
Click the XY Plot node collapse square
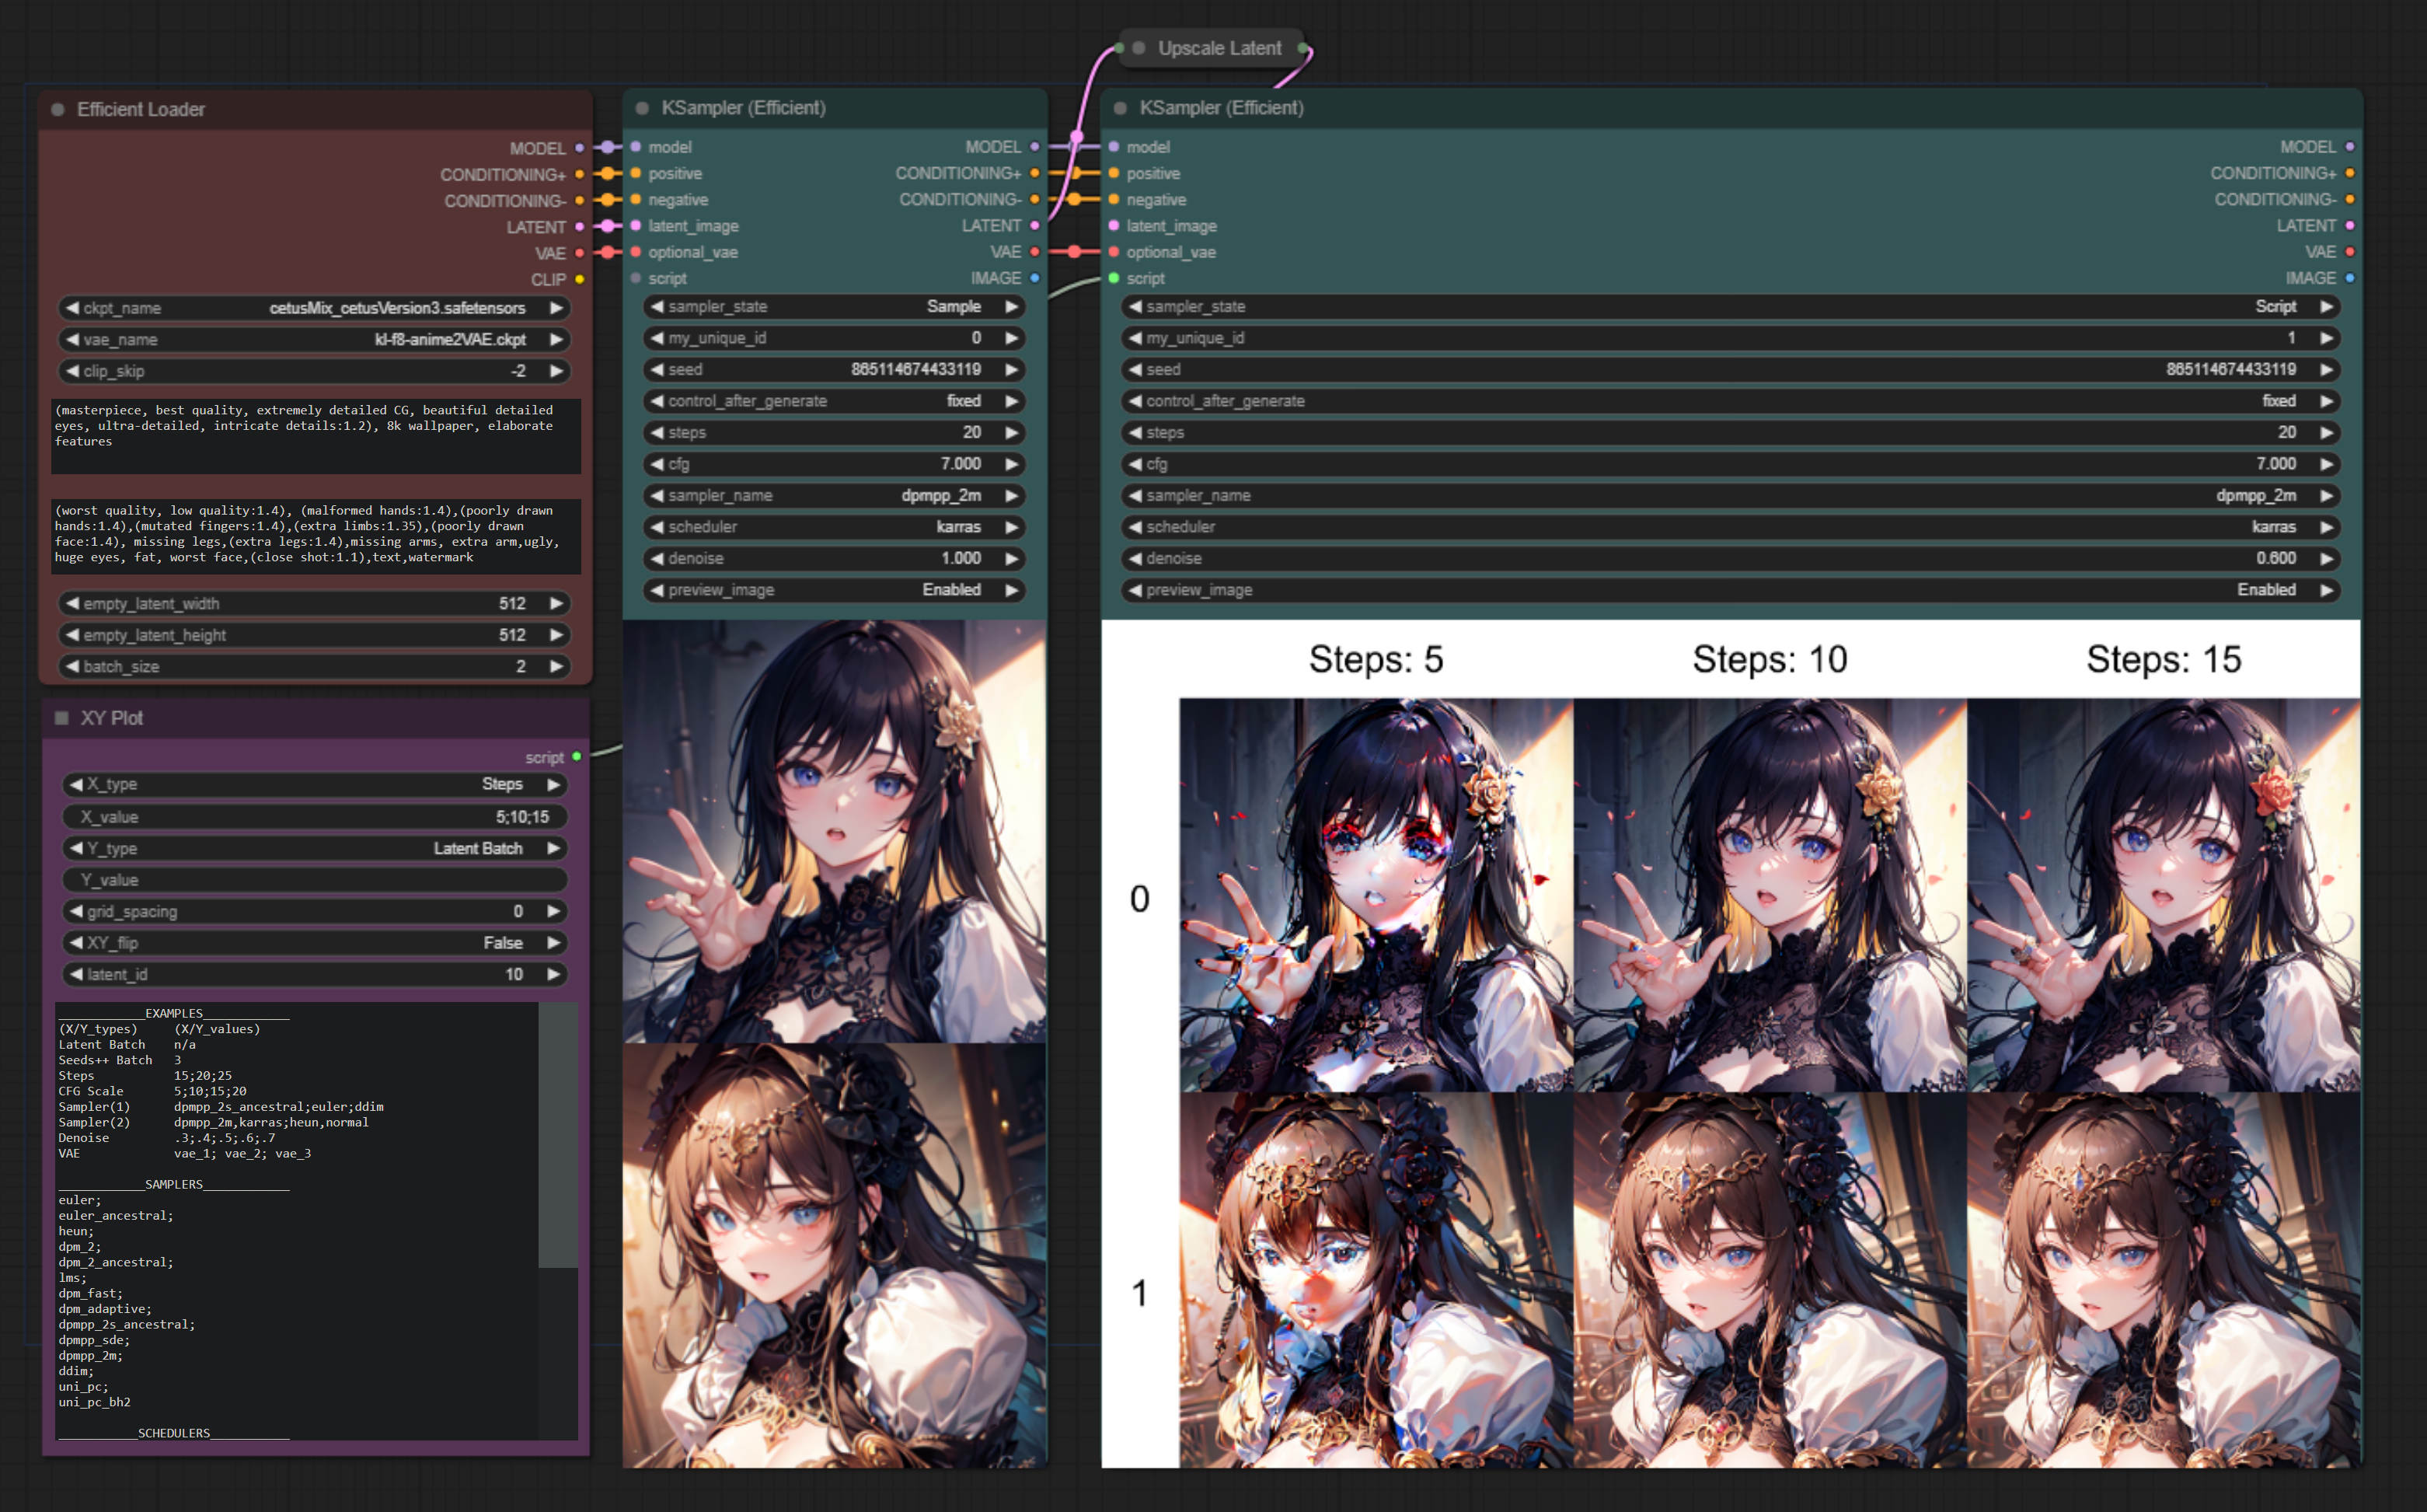[62, 718]
